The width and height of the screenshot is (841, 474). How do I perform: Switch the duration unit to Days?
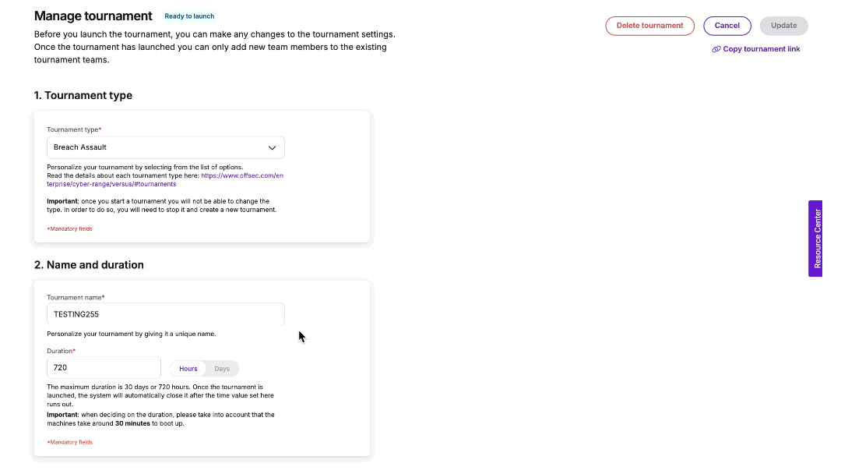[221, 368]
